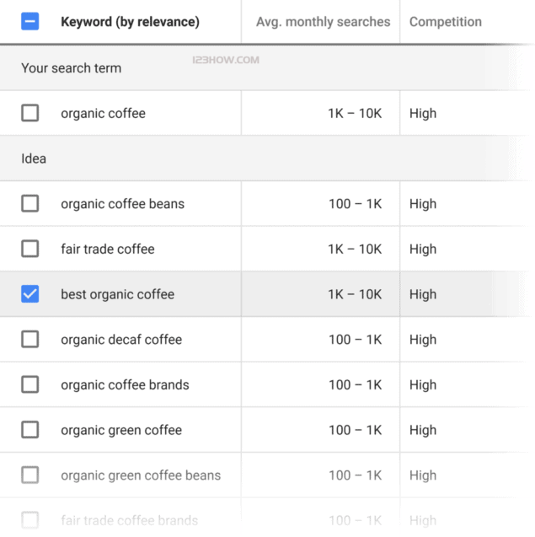The image size is (535, 537).
Task: Click 'organic coffee beans' search volume cell
Action: [355, 203]
